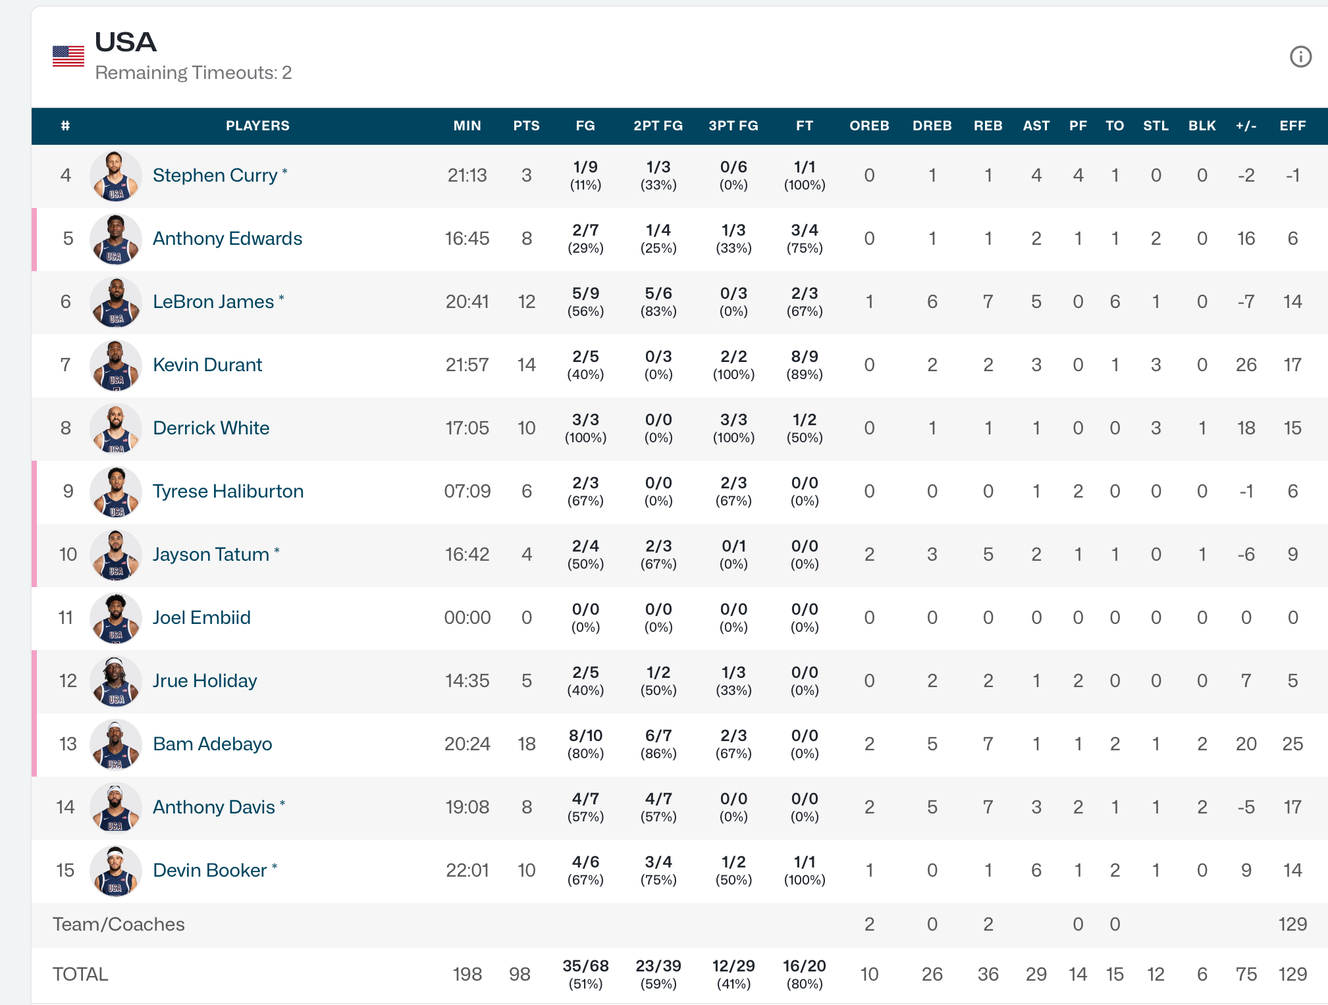Click the 2PT FG column header

[658, 126]
